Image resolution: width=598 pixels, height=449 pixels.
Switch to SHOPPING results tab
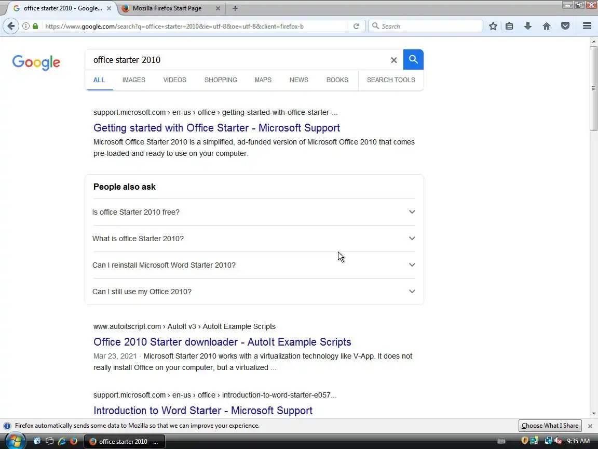click(221, 80)
